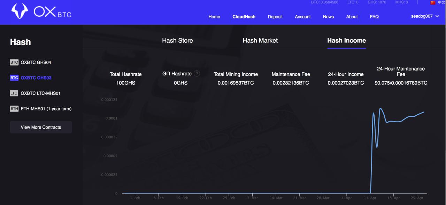
Task: Click the BTC balance 0.0564588 in header
Action: tap(325, 2)
